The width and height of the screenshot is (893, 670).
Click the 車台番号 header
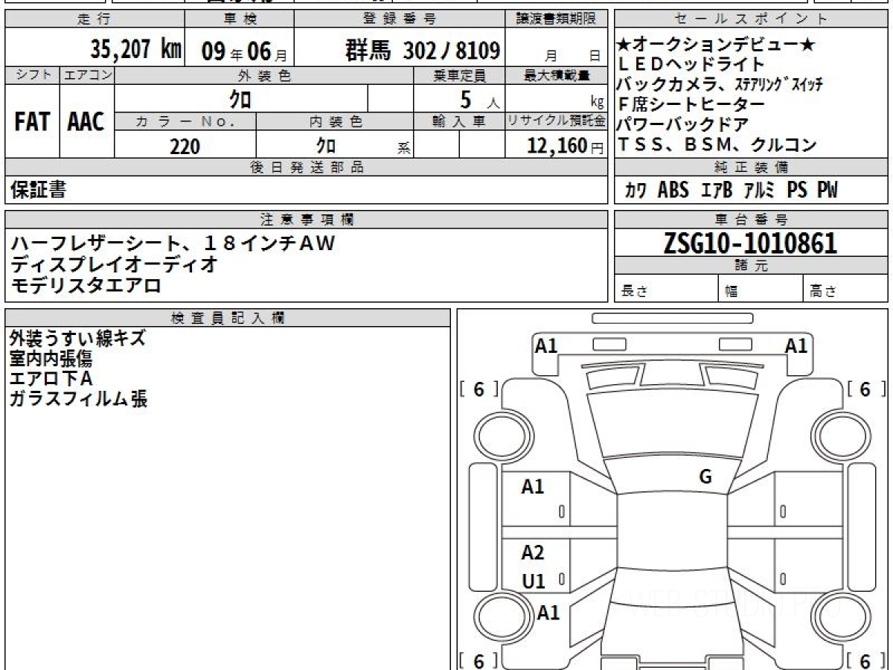751,220
